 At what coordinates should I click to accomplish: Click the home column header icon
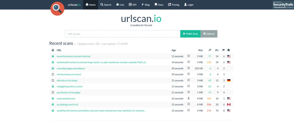coord(228,50)
